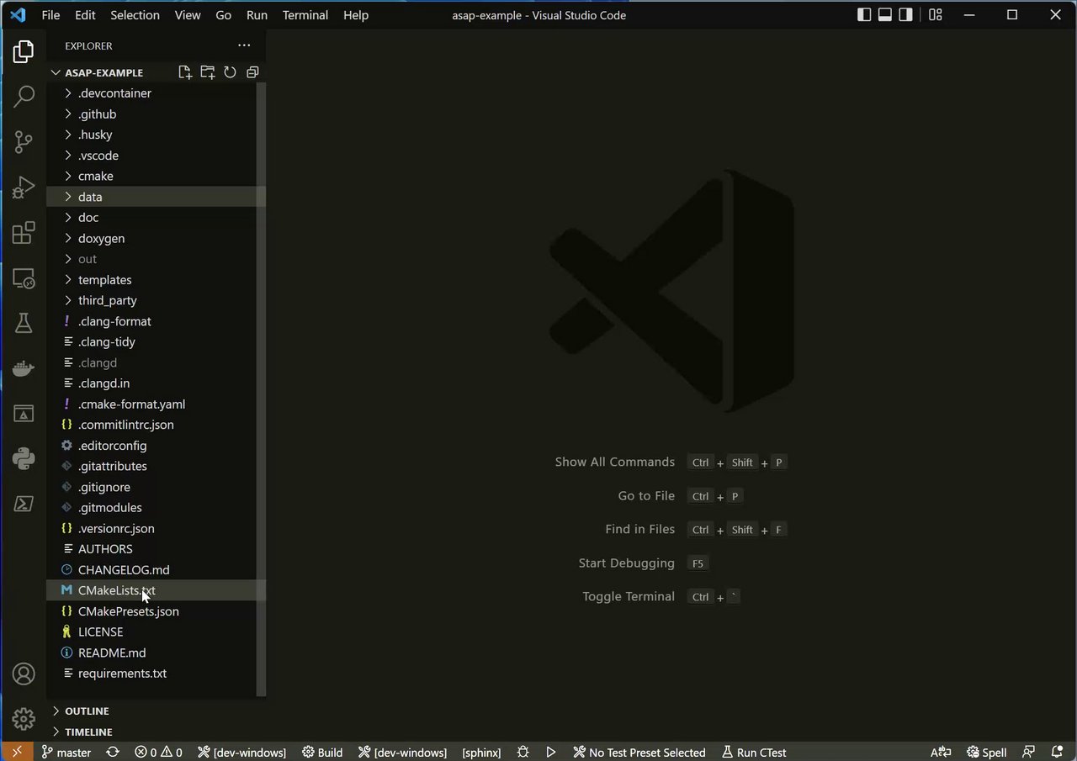
Task: Open the Edit menu
Action: coord(85,15)
